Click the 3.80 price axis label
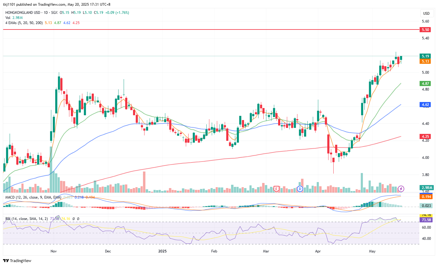 (x=425, y=175)
